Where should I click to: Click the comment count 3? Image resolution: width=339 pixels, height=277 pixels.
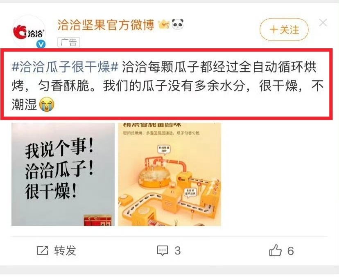[x=178, y=251]
